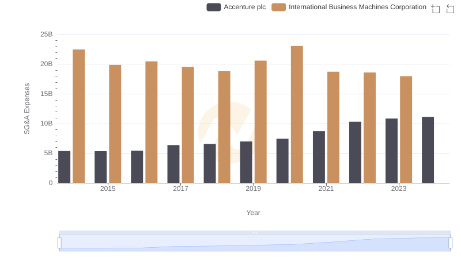This screenshot has width=461, height=265.
Task: Click the 2015 x-axis label
Action: pyautogui.click(x=108, y=189)
